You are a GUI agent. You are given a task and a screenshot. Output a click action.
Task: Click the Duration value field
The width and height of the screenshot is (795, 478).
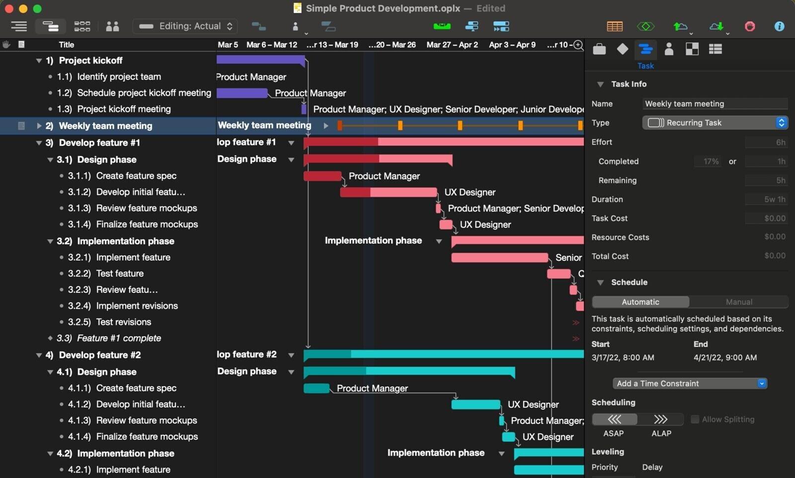coord(766,200)
